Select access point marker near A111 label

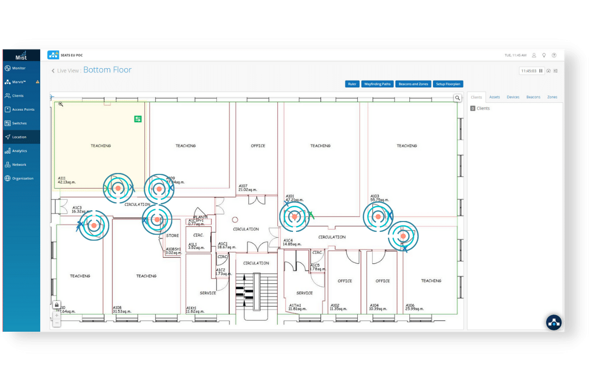point(118,188)
